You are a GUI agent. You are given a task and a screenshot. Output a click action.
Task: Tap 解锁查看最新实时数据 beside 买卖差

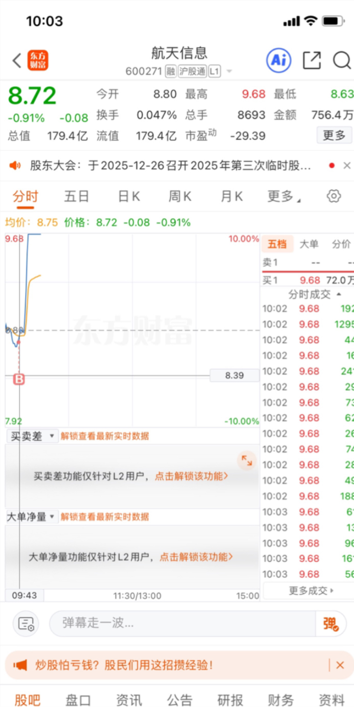[x=105, y=436]
